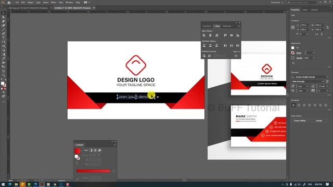Viewport: 333px width, 187px height.
Task: Open the Essentials workspace switcher
Action: coord(277,3)
